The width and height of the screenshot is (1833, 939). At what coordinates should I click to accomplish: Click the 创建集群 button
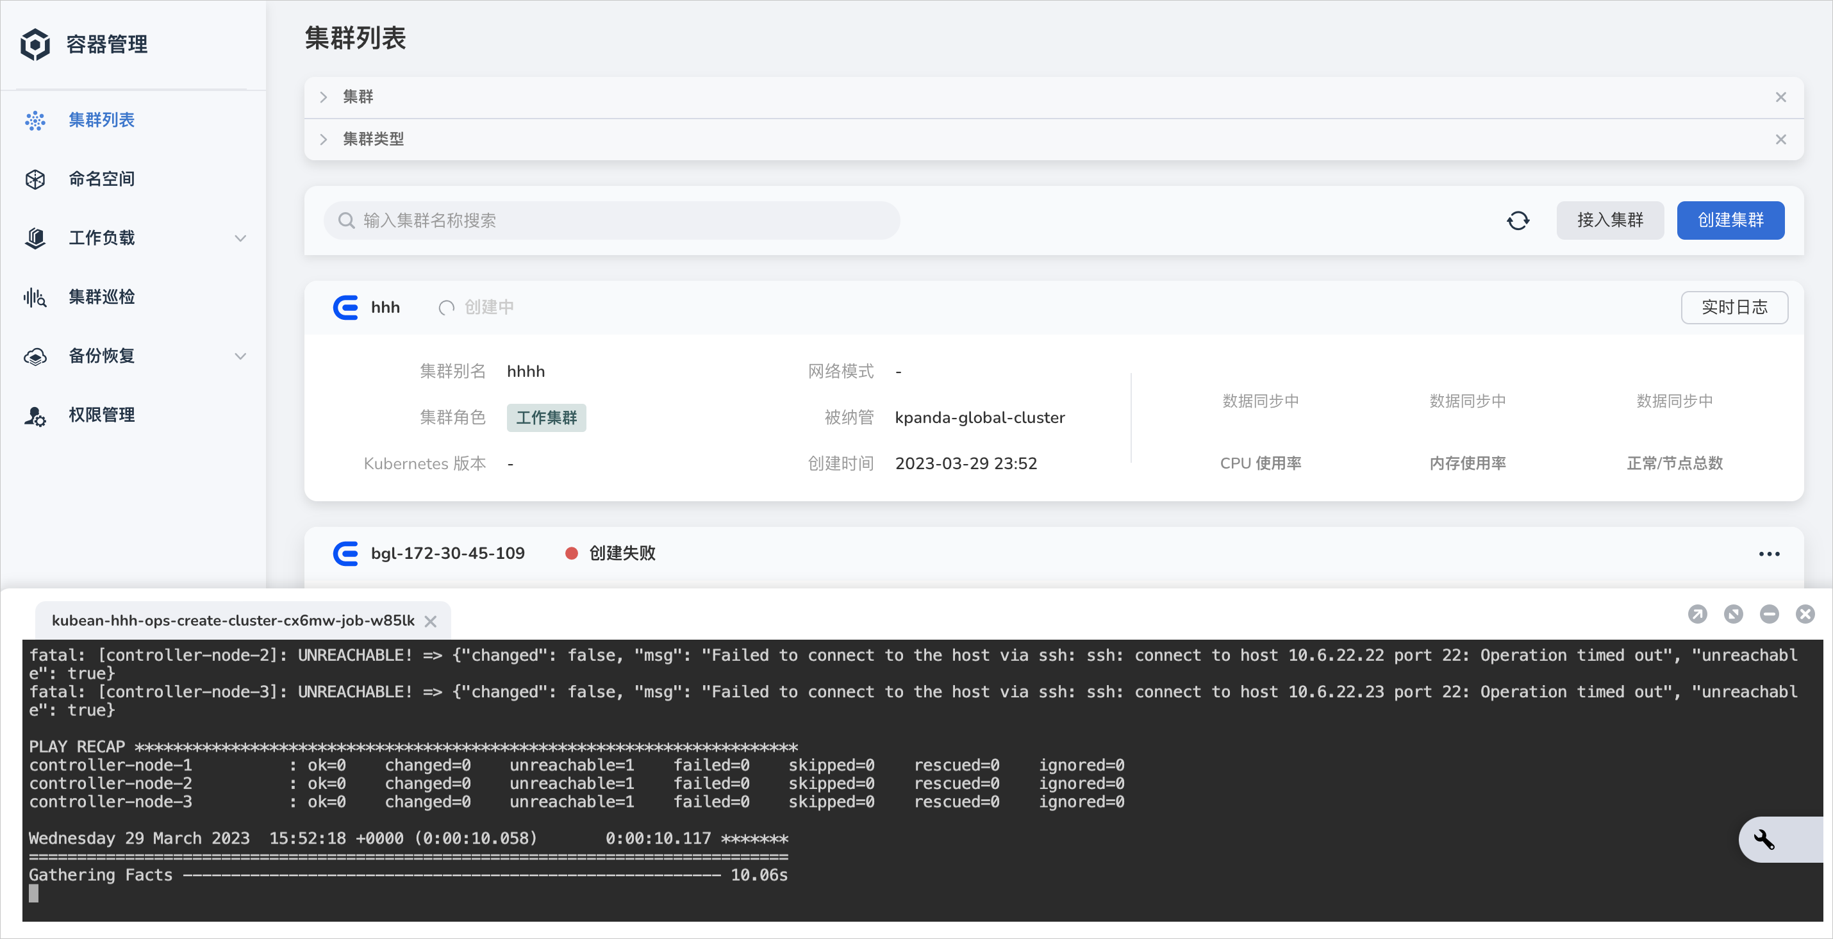click(x=1730, y=220)
